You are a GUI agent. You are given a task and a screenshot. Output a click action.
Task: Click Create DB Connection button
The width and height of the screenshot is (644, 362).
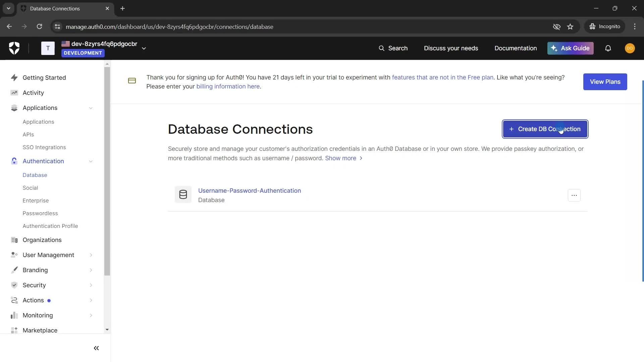pyautogui.click(x=545, y=129)
